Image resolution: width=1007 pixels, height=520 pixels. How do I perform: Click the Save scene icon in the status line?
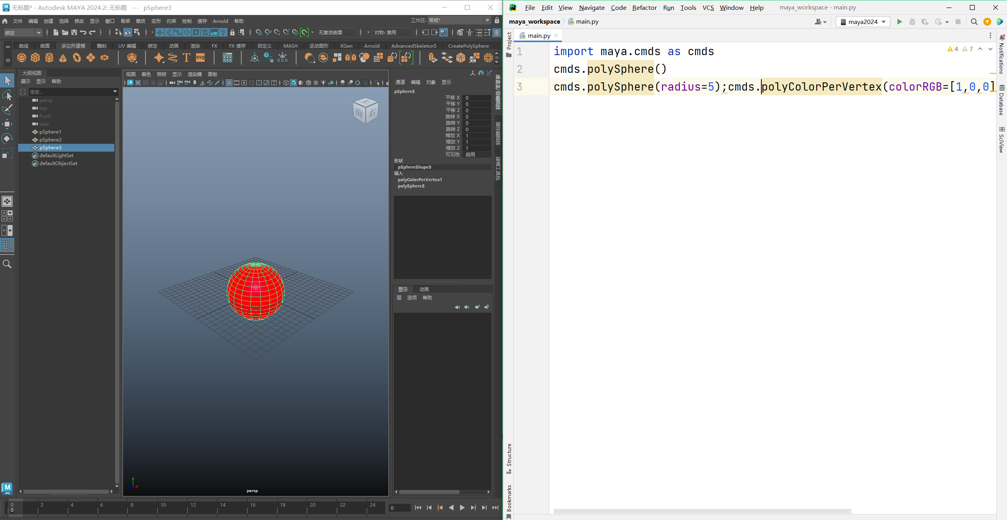(x=74, y=32)
